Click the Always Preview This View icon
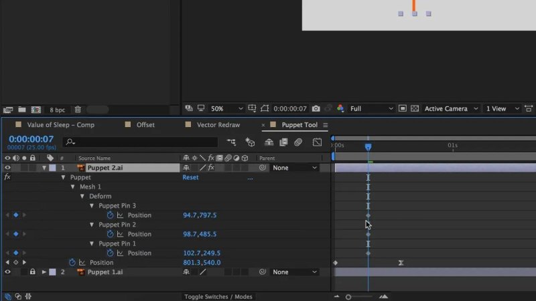Viewport: 536px width, 301px height. pos(189,108)
